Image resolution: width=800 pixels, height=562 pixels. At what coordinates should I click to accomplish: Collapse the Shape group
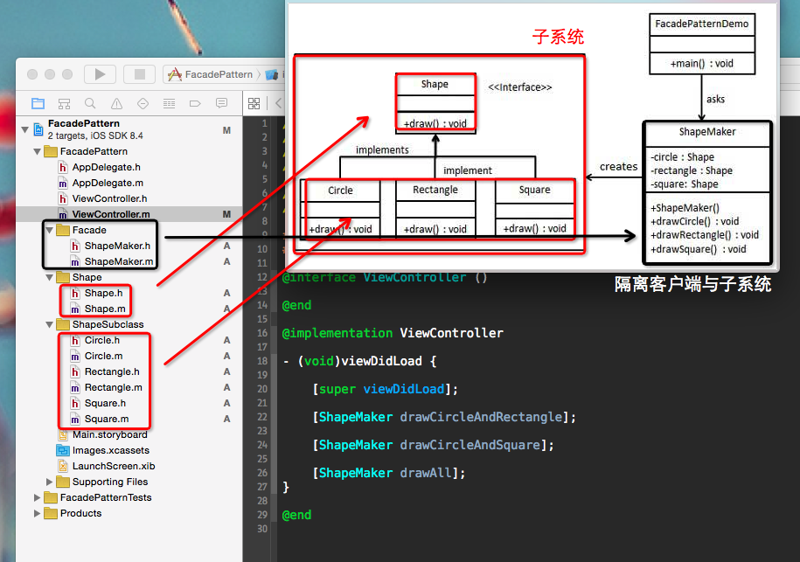pos(50,277)
